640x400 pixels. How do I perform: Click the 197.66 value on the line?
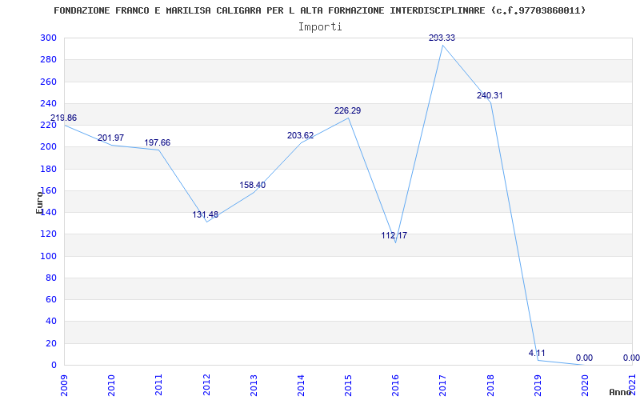[157, 143]
